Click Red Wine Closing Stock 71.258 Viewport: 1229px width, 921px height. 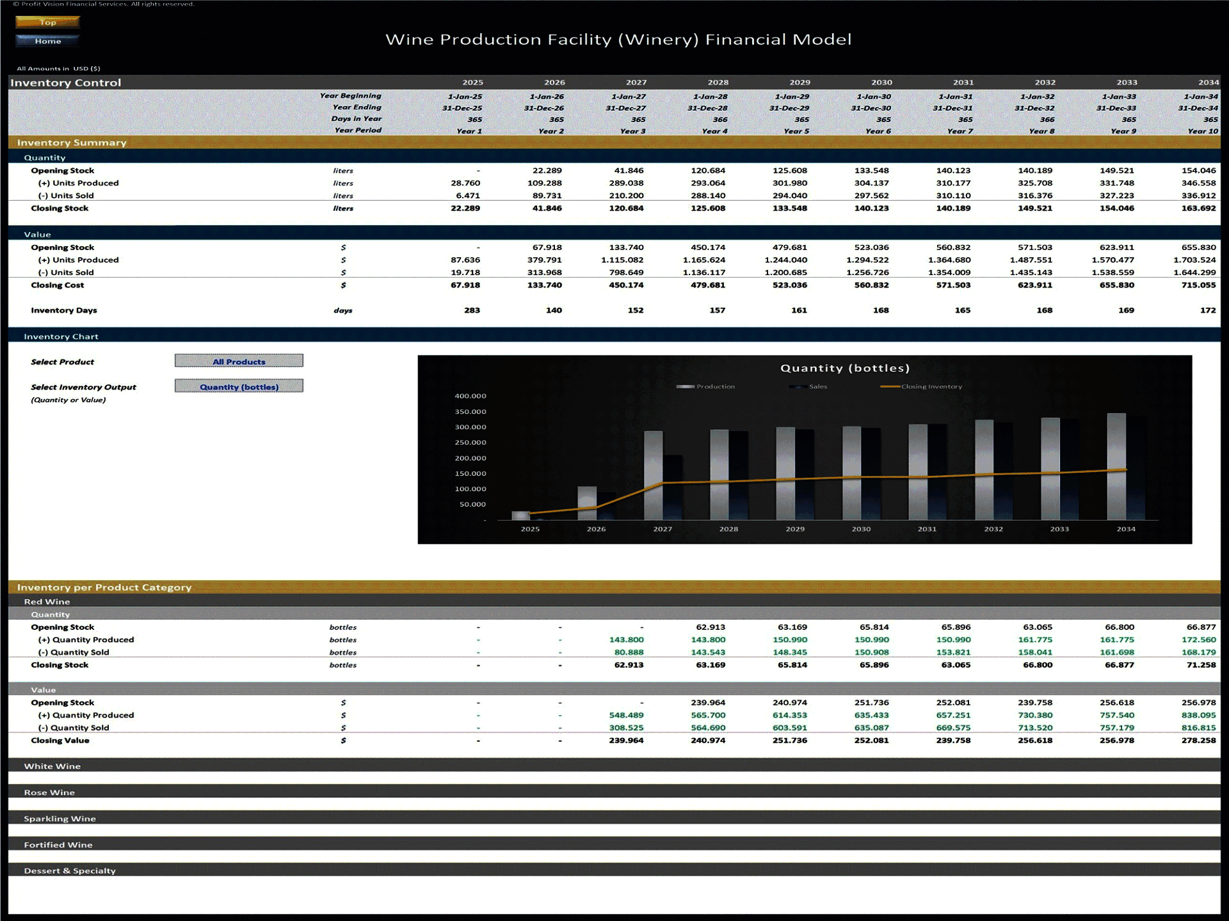(1201, 665)
